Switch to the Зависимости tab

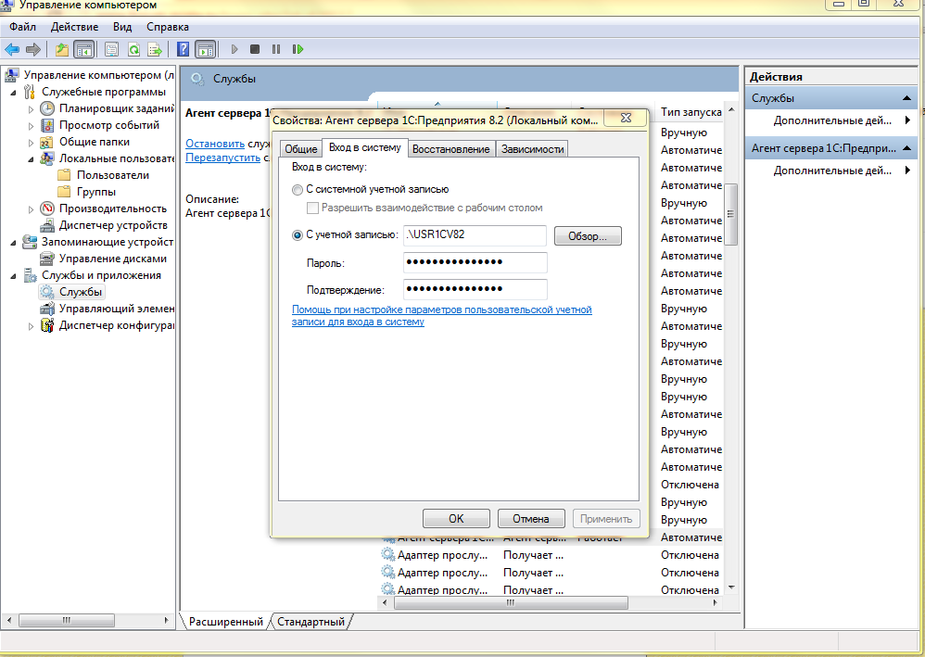[x=533, y=149]
